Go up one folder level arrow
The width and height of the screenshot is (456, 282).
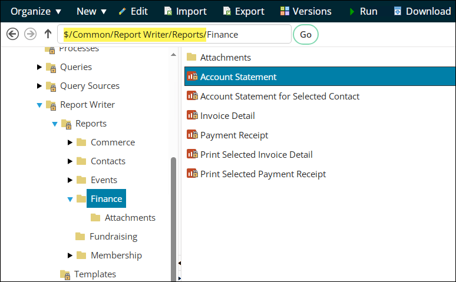pos(48,34)
